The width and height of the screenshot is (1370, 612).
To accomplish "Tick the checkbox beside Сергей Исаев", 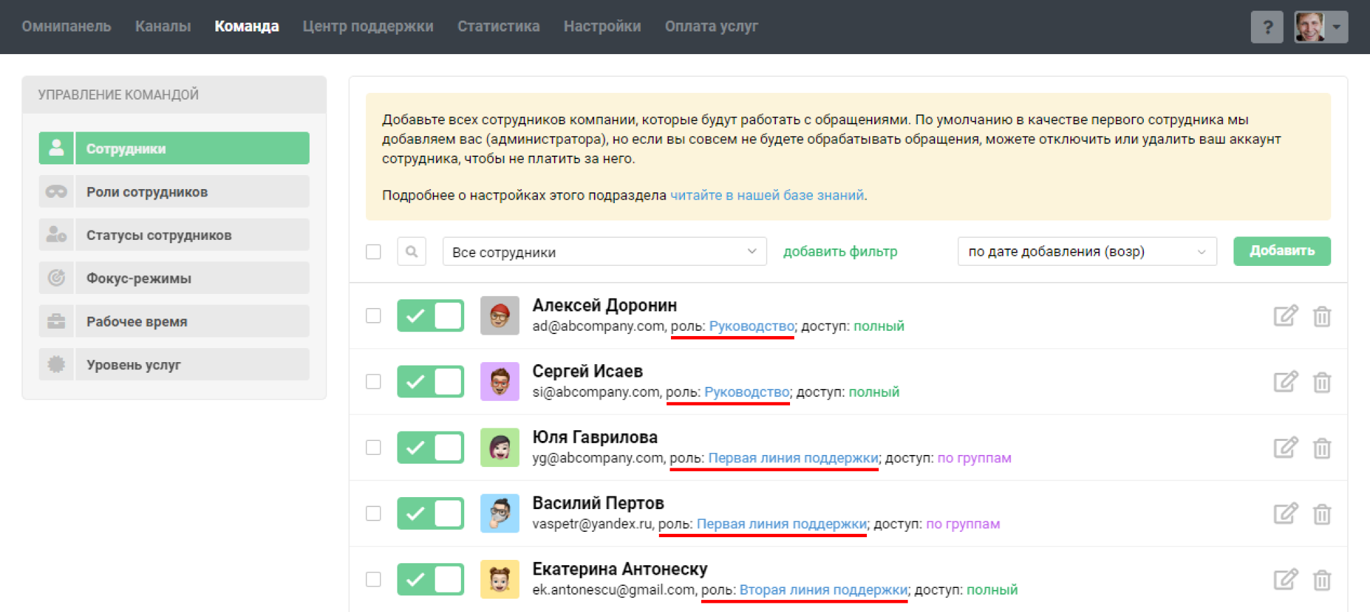I will 373,381.
